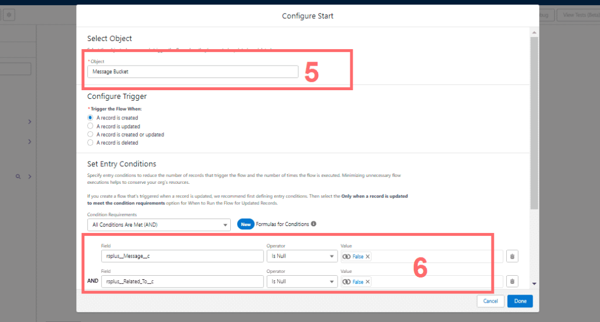Screen dimensions: 600x322
Task: Click the Object field with Message Bucket
Action: point(193,71)
